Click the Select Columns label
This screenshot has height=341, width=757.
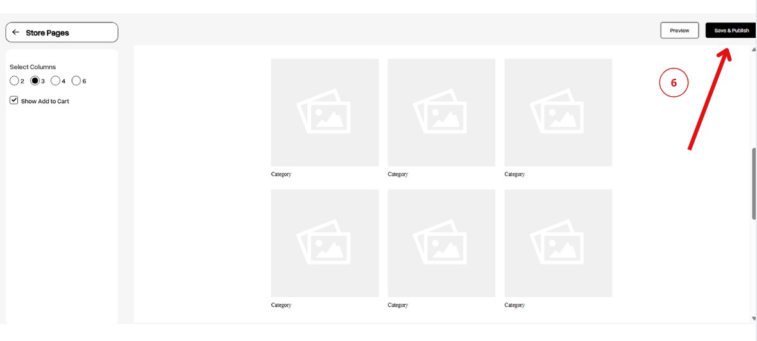point(33,67)
